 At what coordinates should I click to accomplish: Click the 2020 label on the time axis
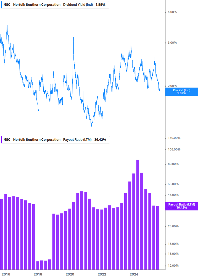(x=70, y=274)
